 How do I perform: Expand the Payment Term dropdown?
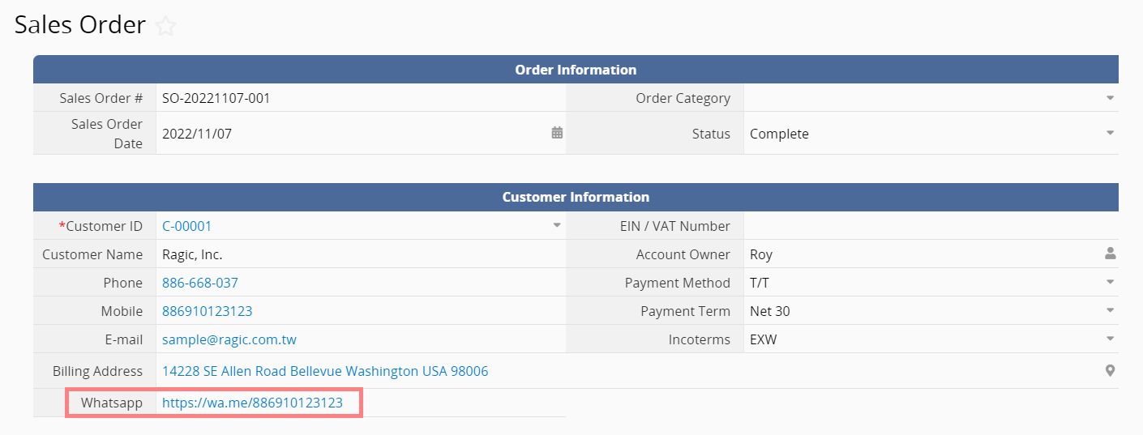(1110, 310)
